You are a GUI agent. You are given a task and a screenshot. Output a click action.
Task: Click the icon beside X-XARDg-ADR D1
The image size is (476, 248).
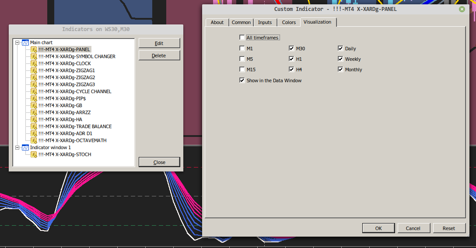[34, 133]
